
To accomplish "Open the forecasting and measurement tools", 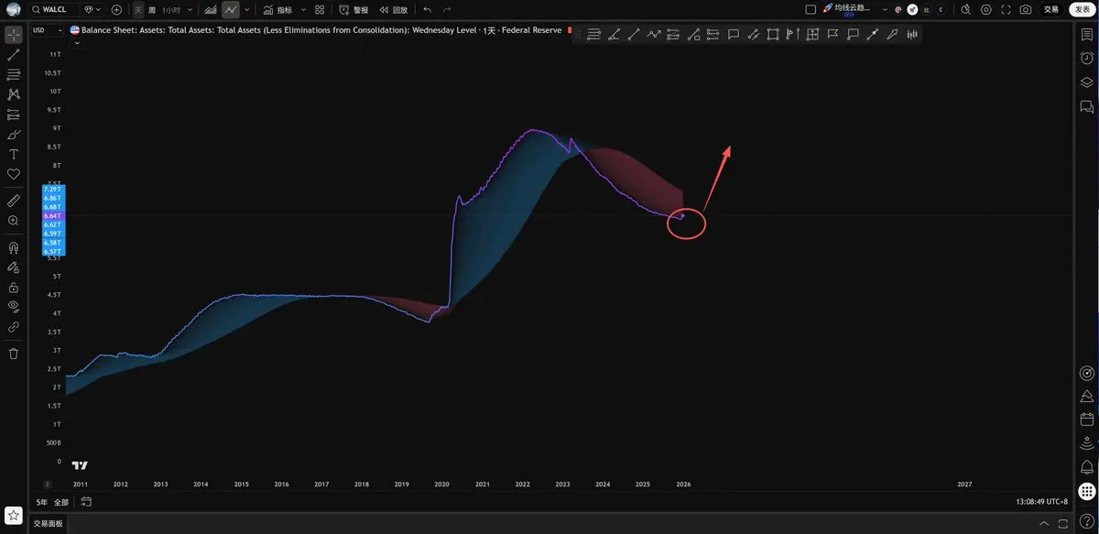I will coord(14,114).
